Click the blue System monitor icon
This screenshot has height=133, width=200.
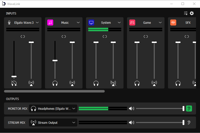point(91,22)
